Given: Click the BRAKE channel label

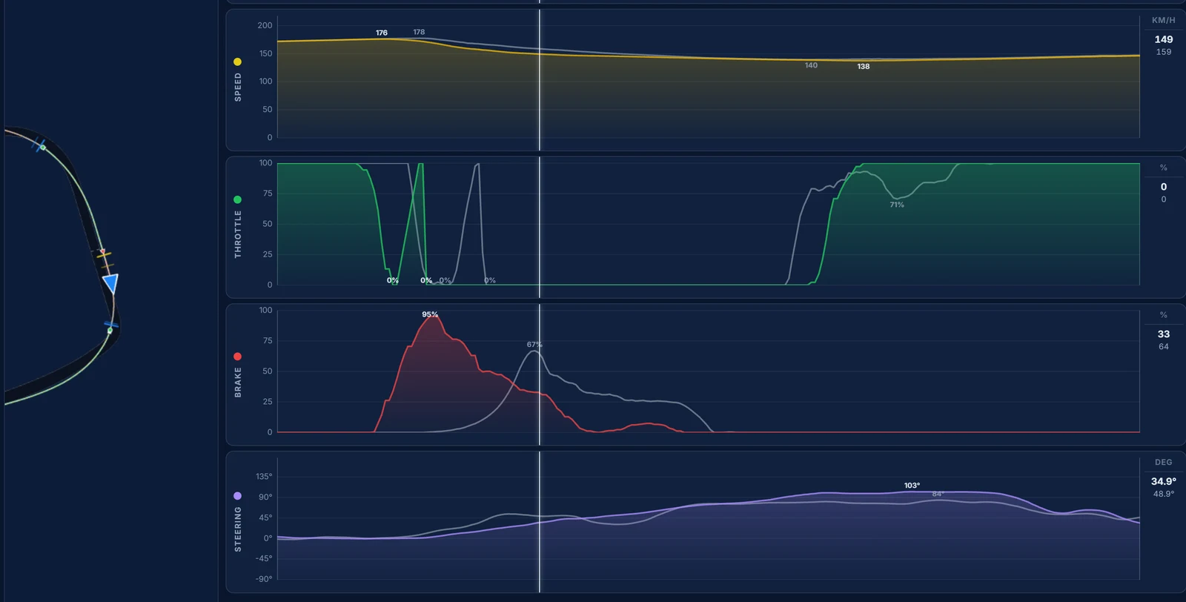Looking at the screenshot, I should [238, 382].
